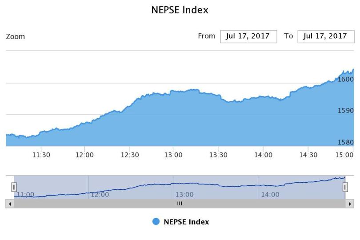Viewport: 360px width, 240px height.
Task: Toggle the NEPSE Index series legend label
Action: tap(186, 222)
